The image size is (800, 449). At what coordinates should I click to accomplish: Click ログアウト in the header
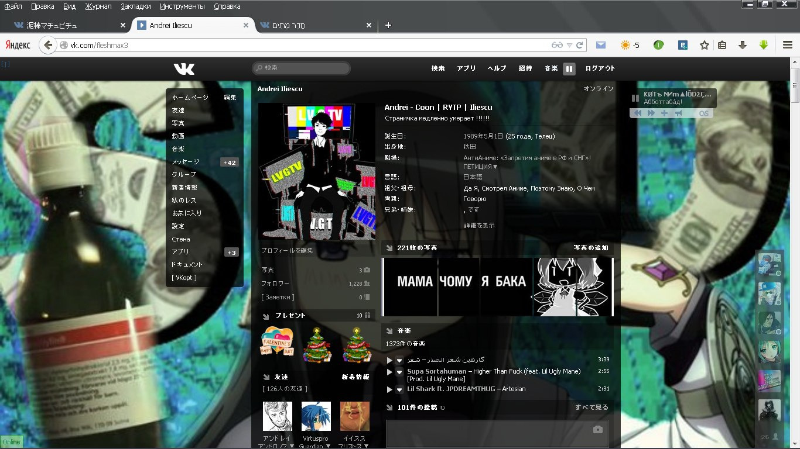coord(600,68)
